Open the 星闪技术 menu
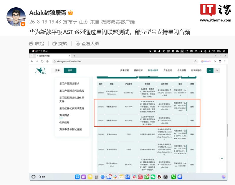Screen dimensions: 235x185 point(138,70)
